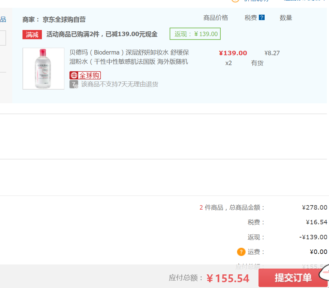329x288 pixels.
Task: Open the 税费 question mark help icon
Action: click(x=261, y=17)
